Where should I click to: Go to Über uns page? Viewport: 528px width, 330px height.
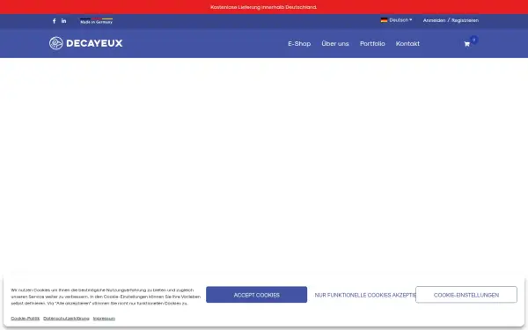(x=335, y=43)
